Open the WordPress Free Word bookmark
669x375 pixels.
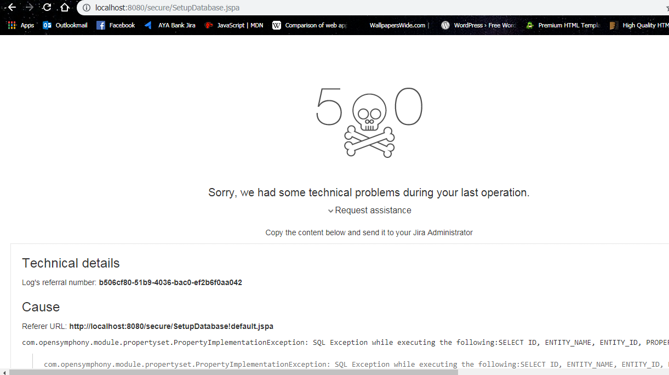(478, 25)
